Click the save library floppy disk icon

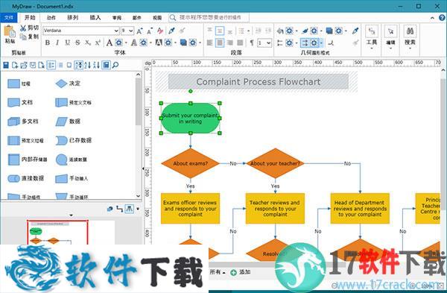coord(6,65)
